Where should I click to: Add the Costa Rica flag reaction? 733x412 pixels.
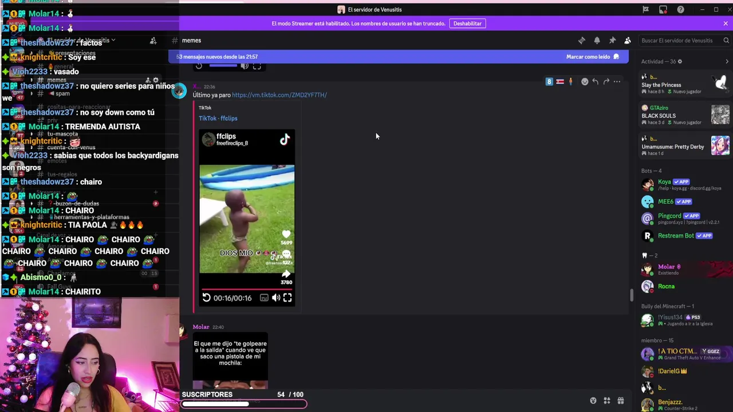[x=560, y=82]
